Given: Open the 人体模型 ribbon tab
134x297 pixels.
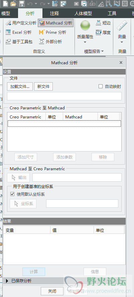Looking at the screenshot, I should pyautogui.click(x=83, y=13).
